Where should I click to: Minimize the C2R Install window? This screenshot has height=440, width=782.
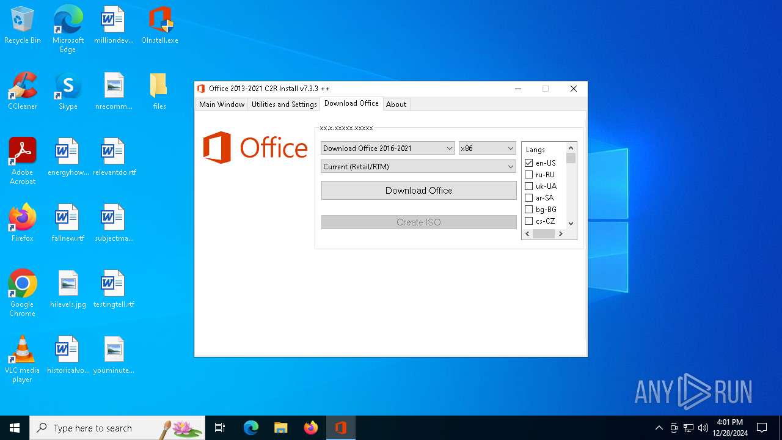(518, 89)
